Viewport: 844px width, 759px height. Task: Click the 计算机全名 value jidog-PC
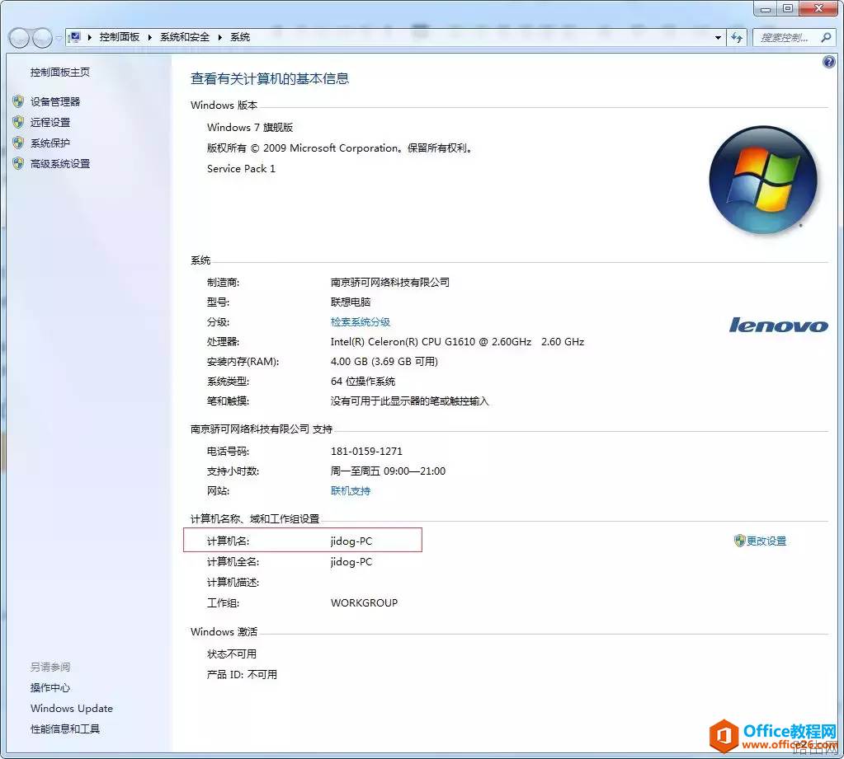(x=351, y=561)
